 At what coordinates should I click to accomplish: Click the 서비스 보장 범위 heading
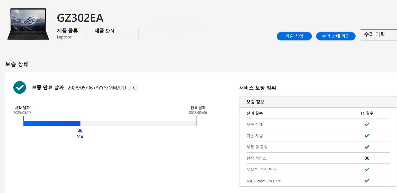point(257,88)
